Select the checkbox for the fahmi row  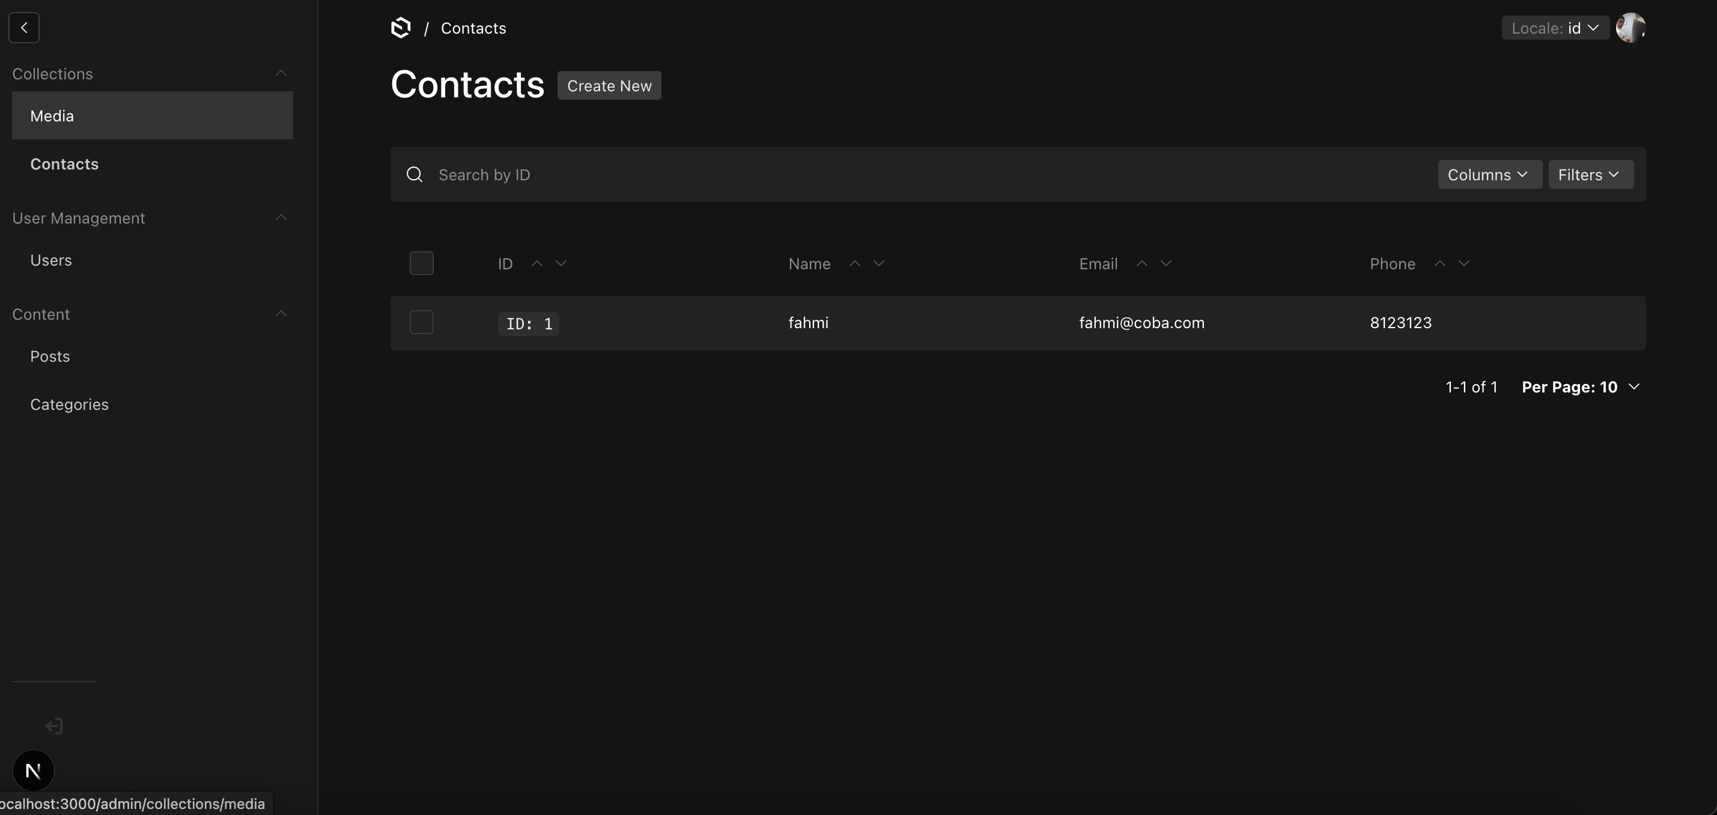click(421, 323)
